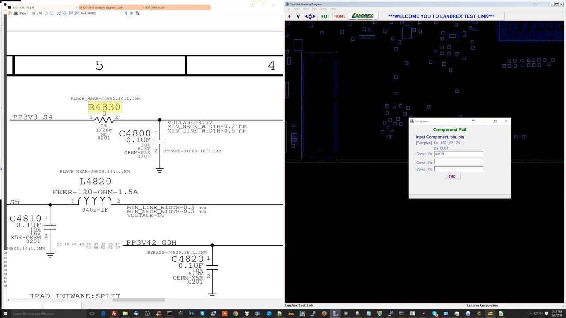566x318 pixels.
Task: Go to previous page arrow in PDF viewer
Action: point(46,13)
